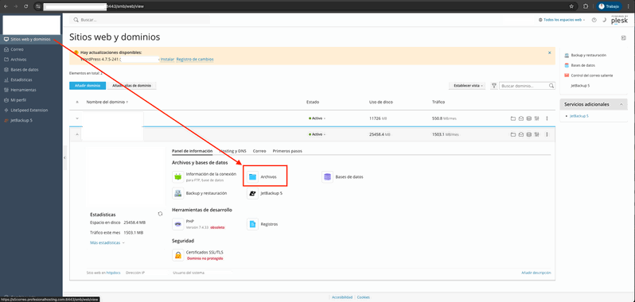Open the Todos los espacios web dropdown

pyautogui.click(x=562, y=20)
